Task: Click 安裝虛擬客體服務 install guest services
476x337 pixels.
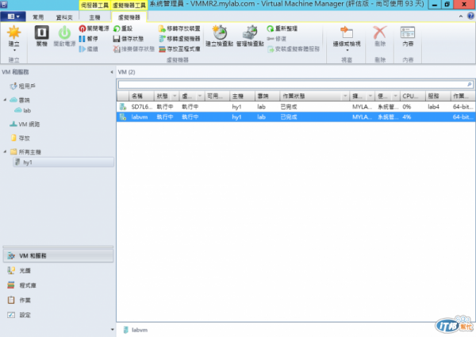Action: tap(294, 49)
